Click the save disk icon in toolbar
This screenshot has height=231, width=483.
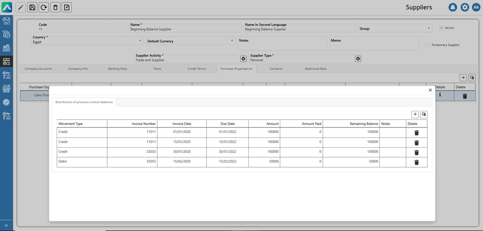(x=32, y=7)
